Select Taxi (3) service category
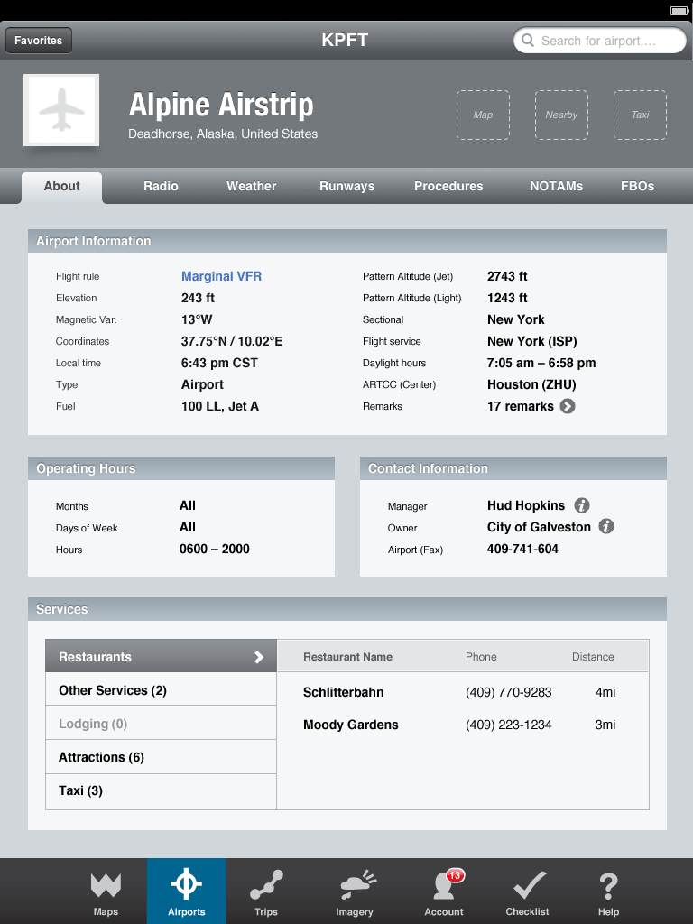The width and height of the screenshot is (693, 924). [161, 791]
